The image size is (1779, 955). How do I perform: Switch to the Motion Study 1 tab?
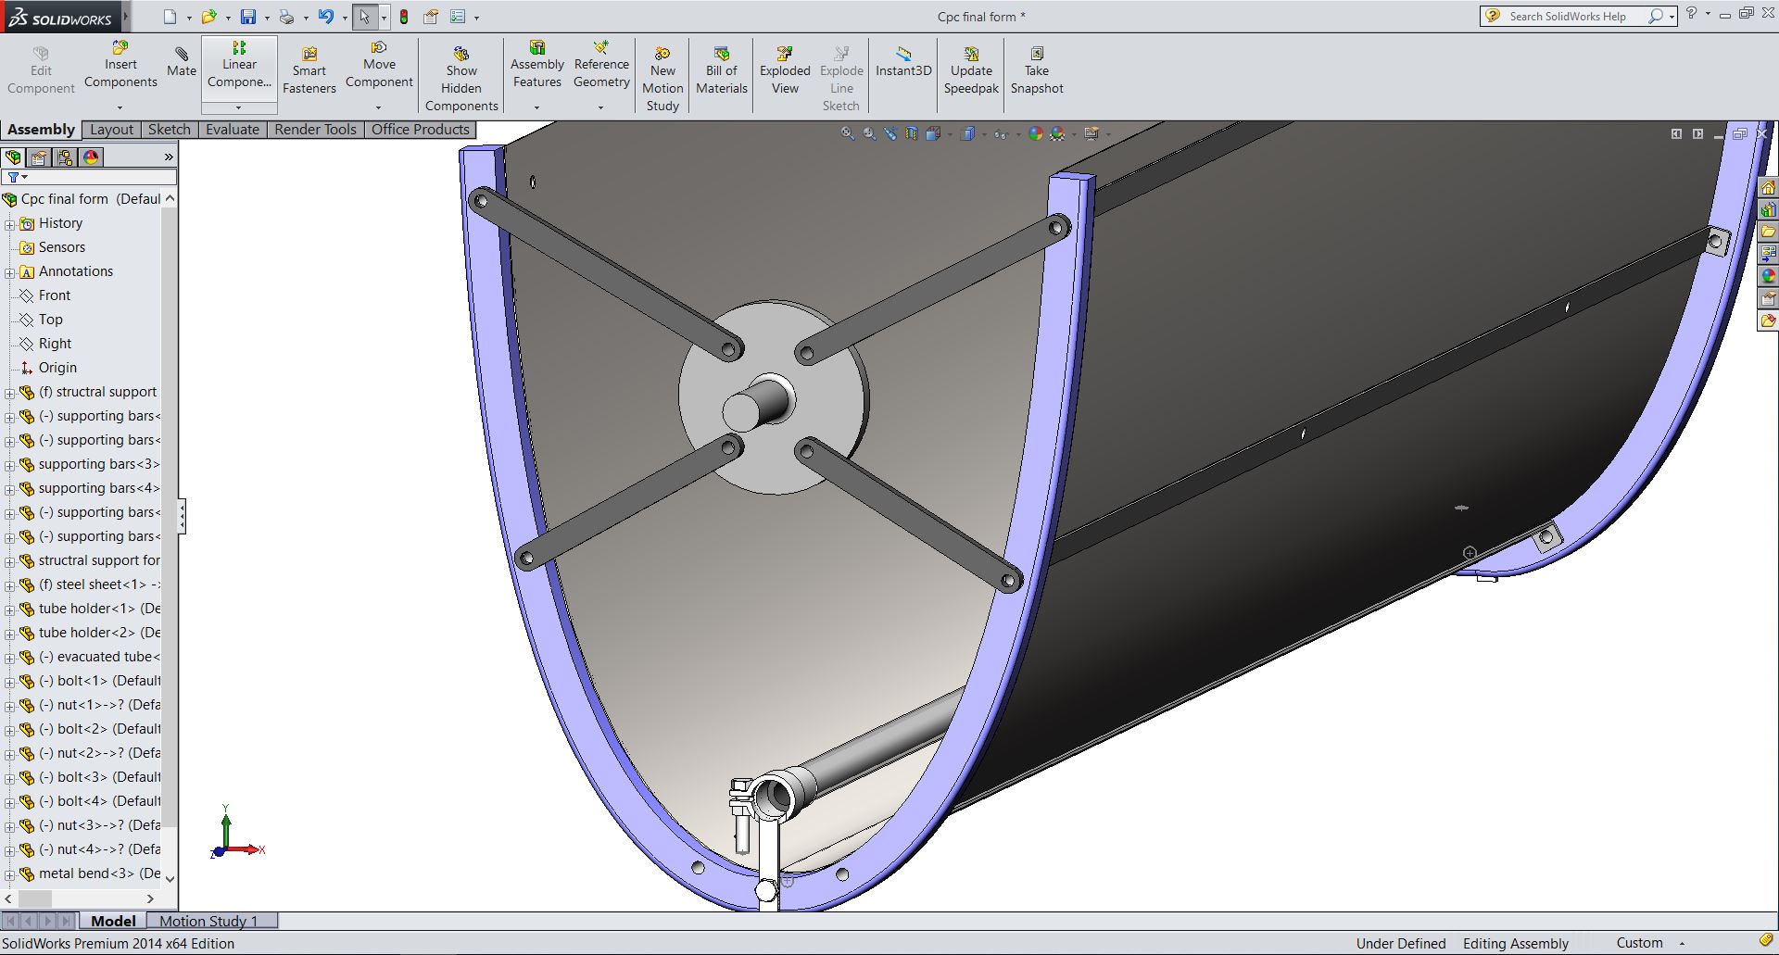(x=208, y=921)
